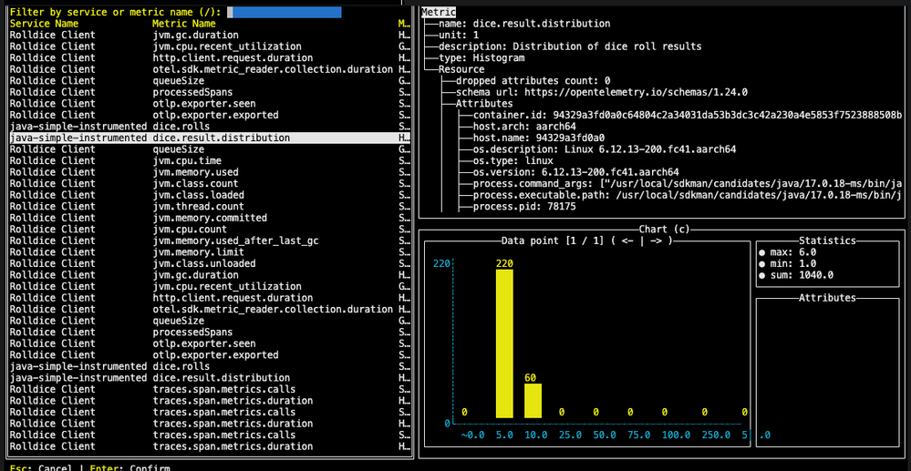Click the Chart (c) panel title
Image resolution: width=911 pixels, height=471 pixels.
tap(664, 230)
